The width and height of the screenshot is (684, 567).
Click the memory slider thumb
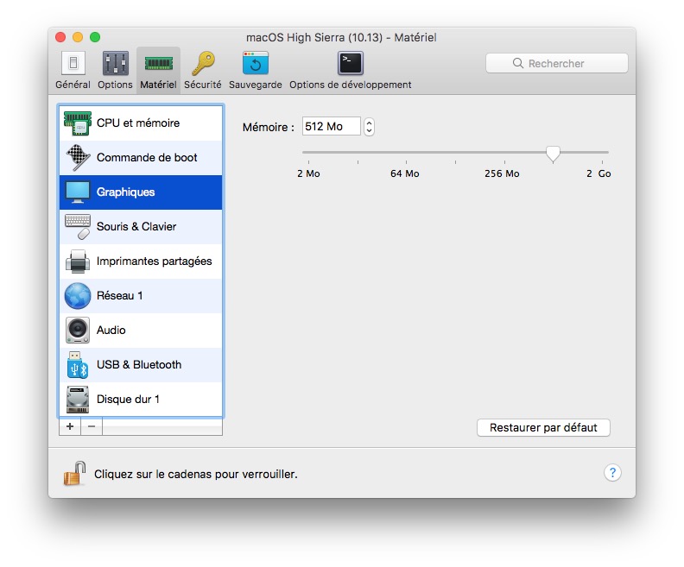(x=553, y=154)
